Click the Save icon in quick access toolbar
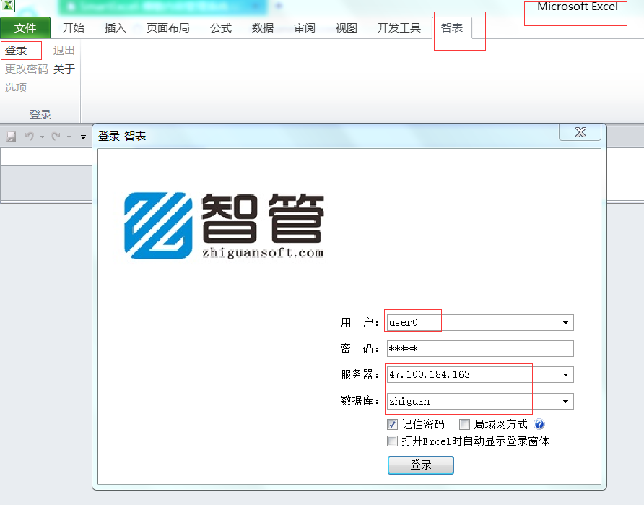 click(11, 137)
